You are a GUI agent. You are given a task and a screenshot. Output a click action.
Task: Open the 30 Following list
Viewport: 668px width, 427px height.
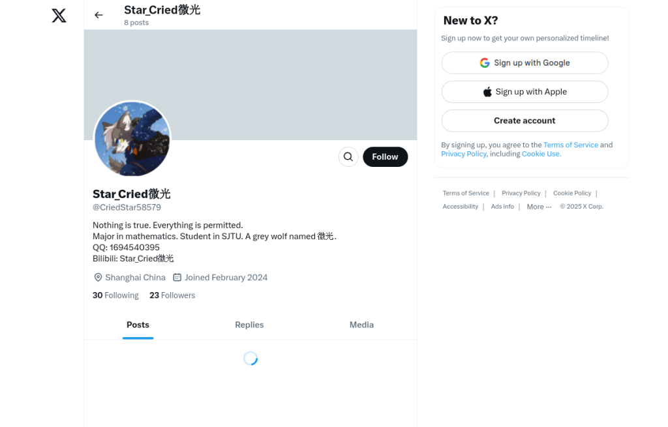(115, 295)
